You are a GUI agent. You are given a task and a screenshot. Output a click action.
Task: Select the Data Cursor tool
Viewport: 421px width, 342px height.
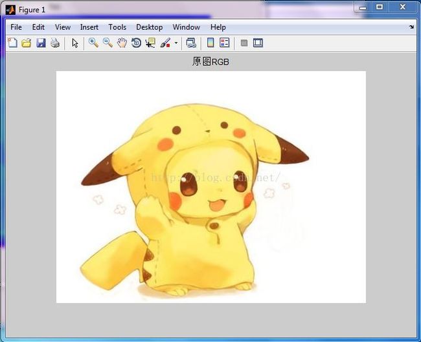pos(150,43)
